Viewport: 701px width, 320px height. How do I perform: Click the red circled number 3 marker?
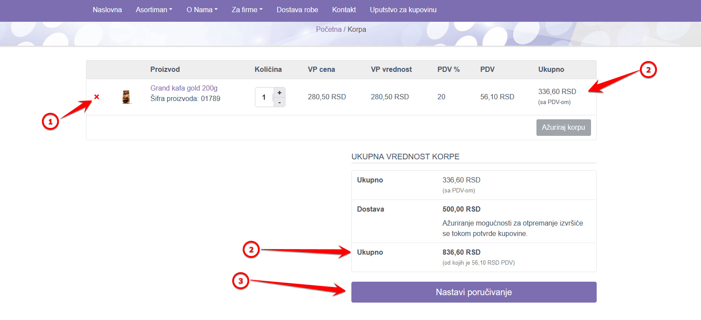pos(241,281)
